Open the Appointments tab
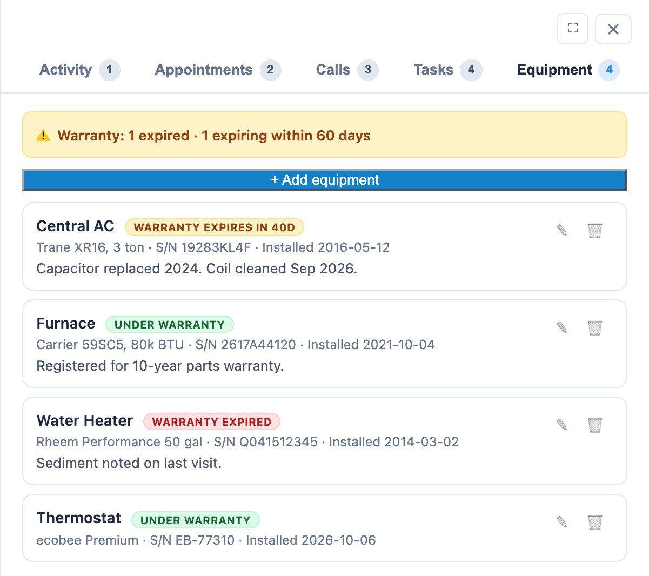Screen dimensions: 649x576 click(x=218, y=70)
